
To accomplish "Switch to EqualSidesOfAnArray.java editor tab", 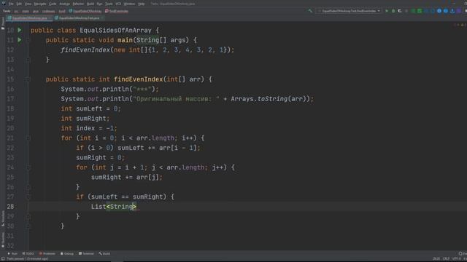I will 29,18.
